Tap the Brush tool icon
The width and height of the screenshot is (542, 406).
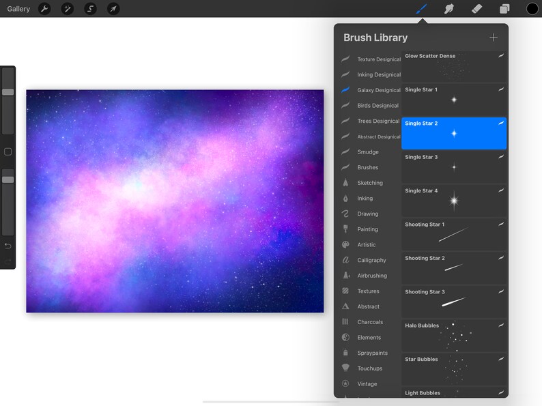421,9
